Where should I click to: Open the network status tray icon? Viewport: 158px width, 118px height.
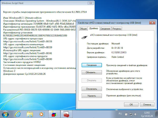click(x=131, y=114)
